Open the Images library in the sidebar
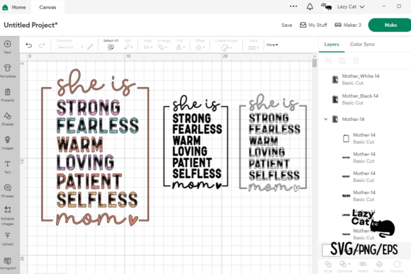Screen dimensions: 411x274 coord(8,143)
